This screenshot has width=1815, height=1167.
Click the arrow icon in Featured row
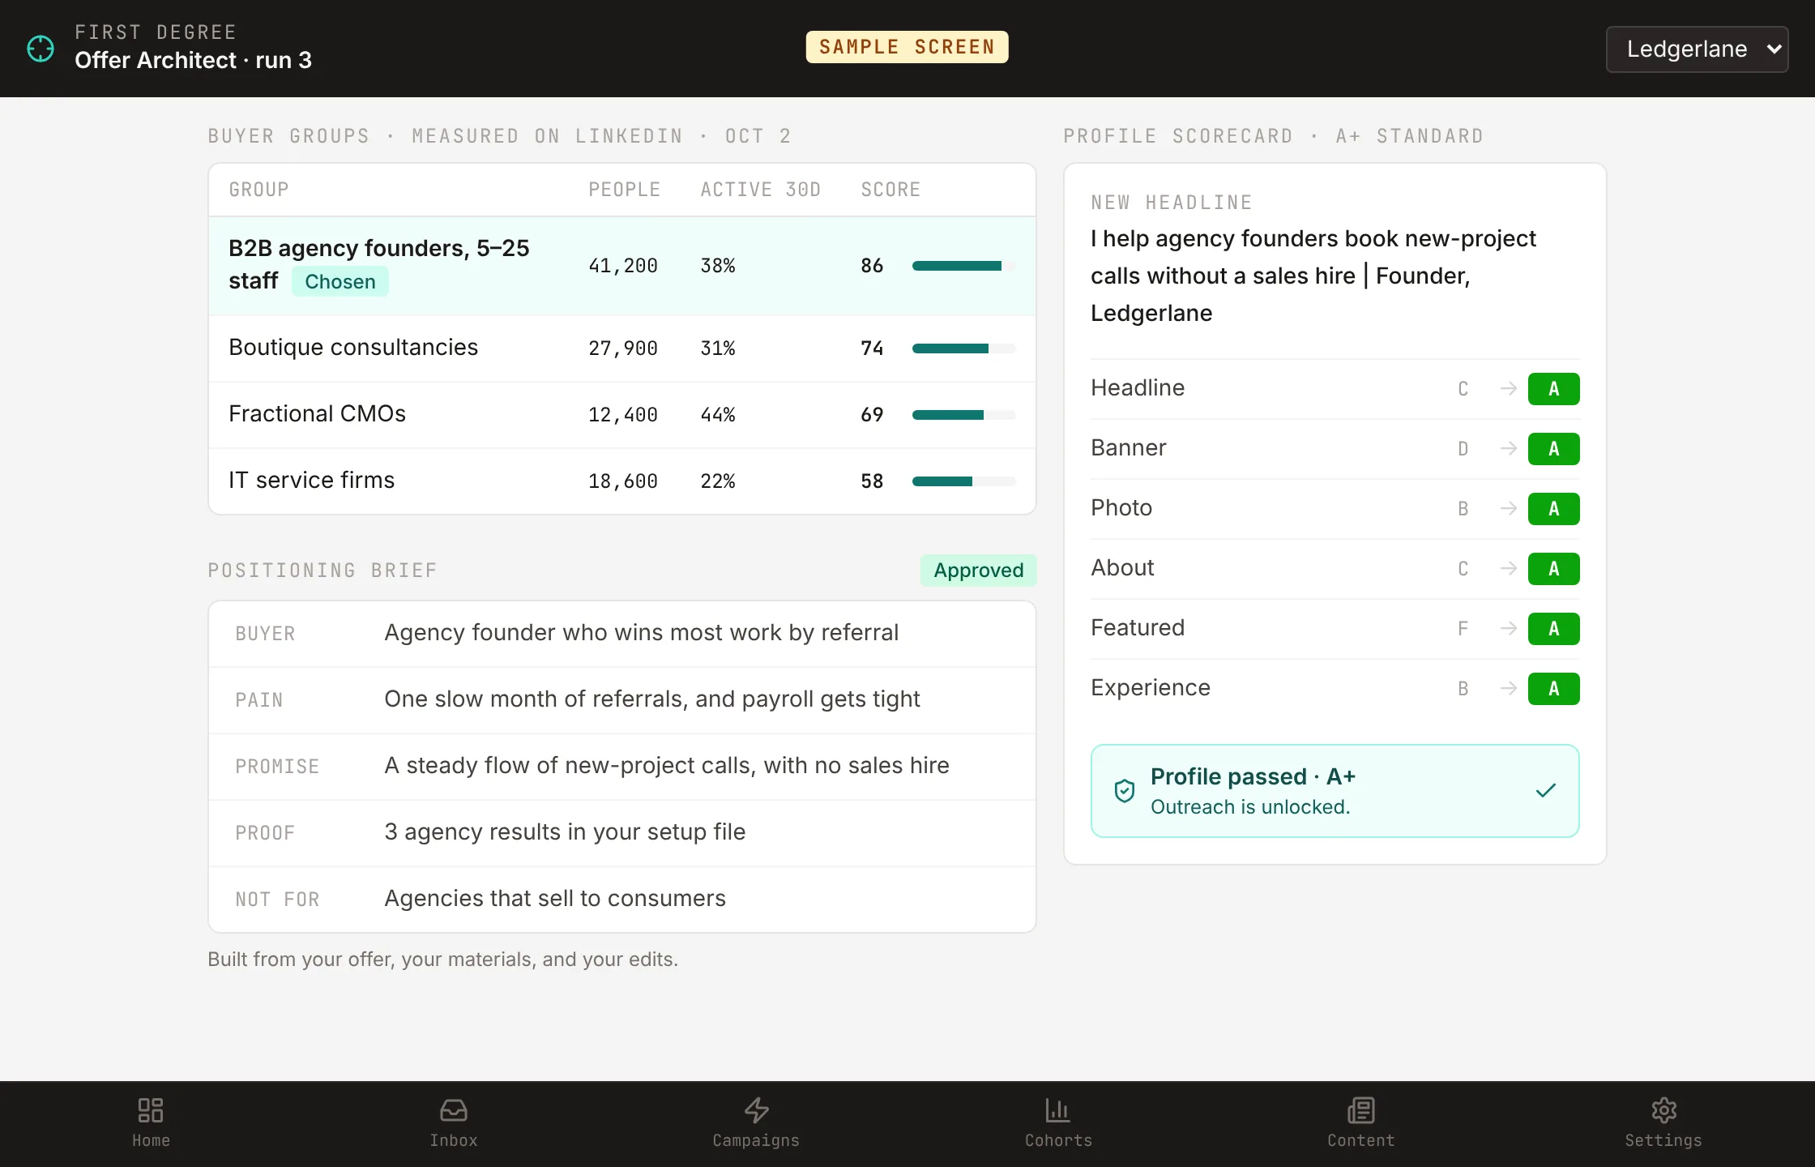[x=1508, y=629]
